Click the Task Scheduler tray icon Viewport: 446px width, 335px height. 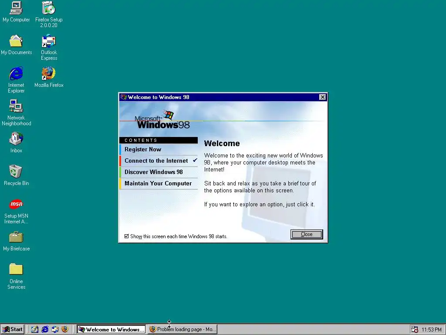(x=415, y=330)
